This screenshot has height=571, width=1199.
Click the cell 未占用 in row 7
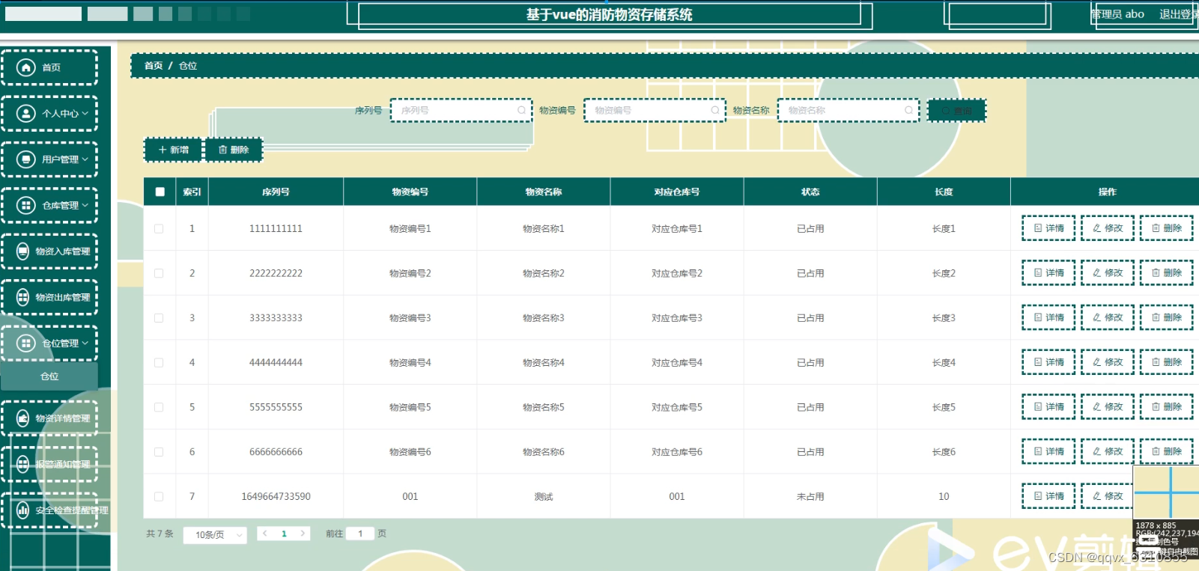tap(810, 496)
